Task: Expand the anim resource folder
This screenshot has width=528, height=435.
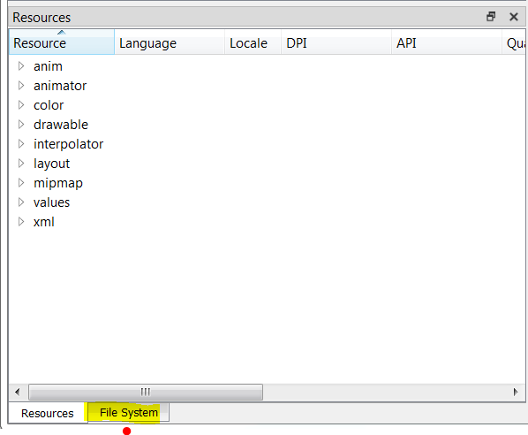Action: click(21, 66)
